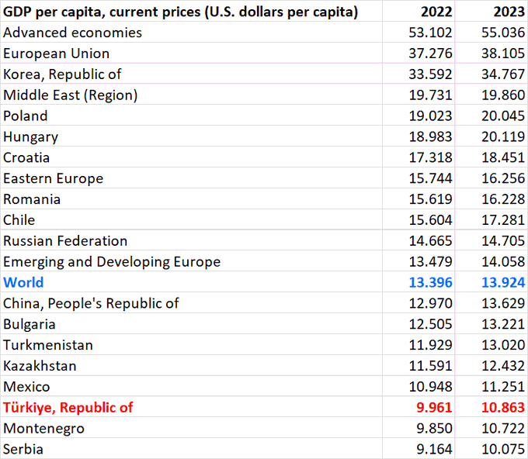
Task: Click the Mexico row label
Action: click(x=26, y=387)
